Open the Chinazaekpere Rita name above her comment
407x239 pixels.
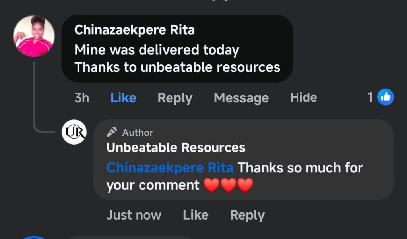tap(134, 30)
